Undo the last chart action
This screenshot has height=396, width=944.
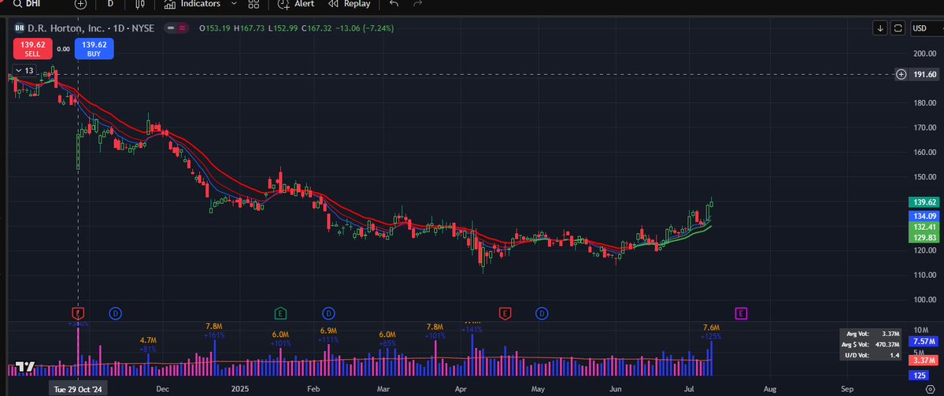394,4
